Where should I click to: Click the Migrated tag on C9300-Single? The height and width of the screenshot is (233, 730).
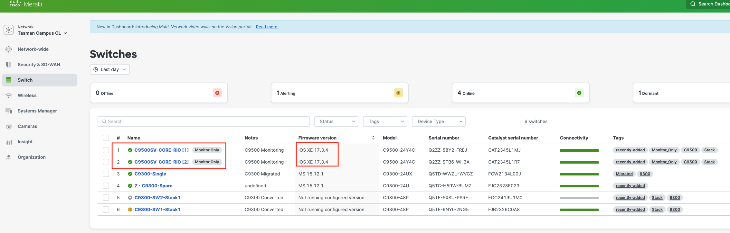coord(624,174)
